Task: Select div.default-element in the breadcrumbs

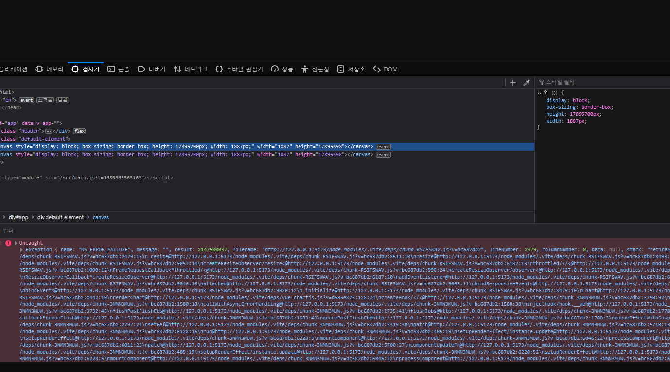Action: [61, 217]
